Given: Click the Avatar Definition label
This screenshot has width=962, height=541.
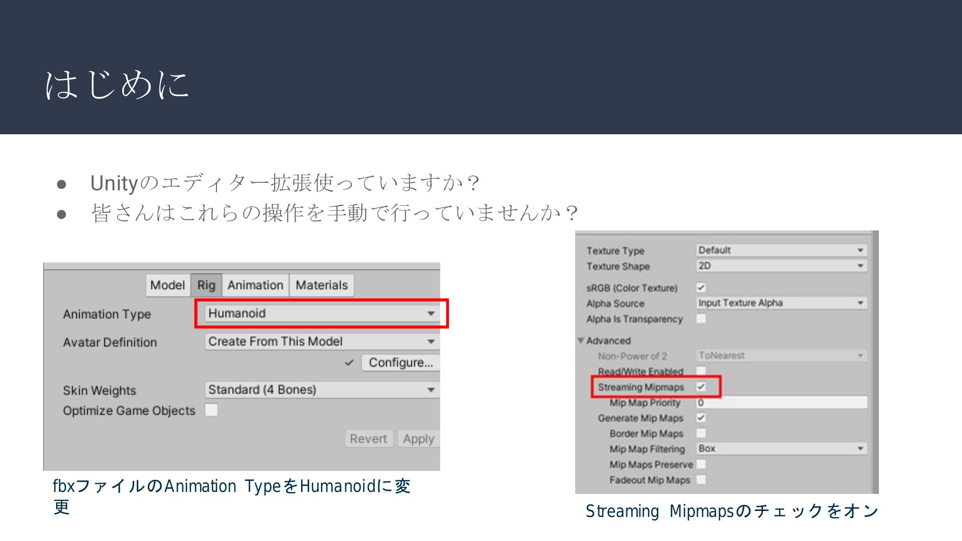Looking at the screenshot, I should tap(110, 342).
